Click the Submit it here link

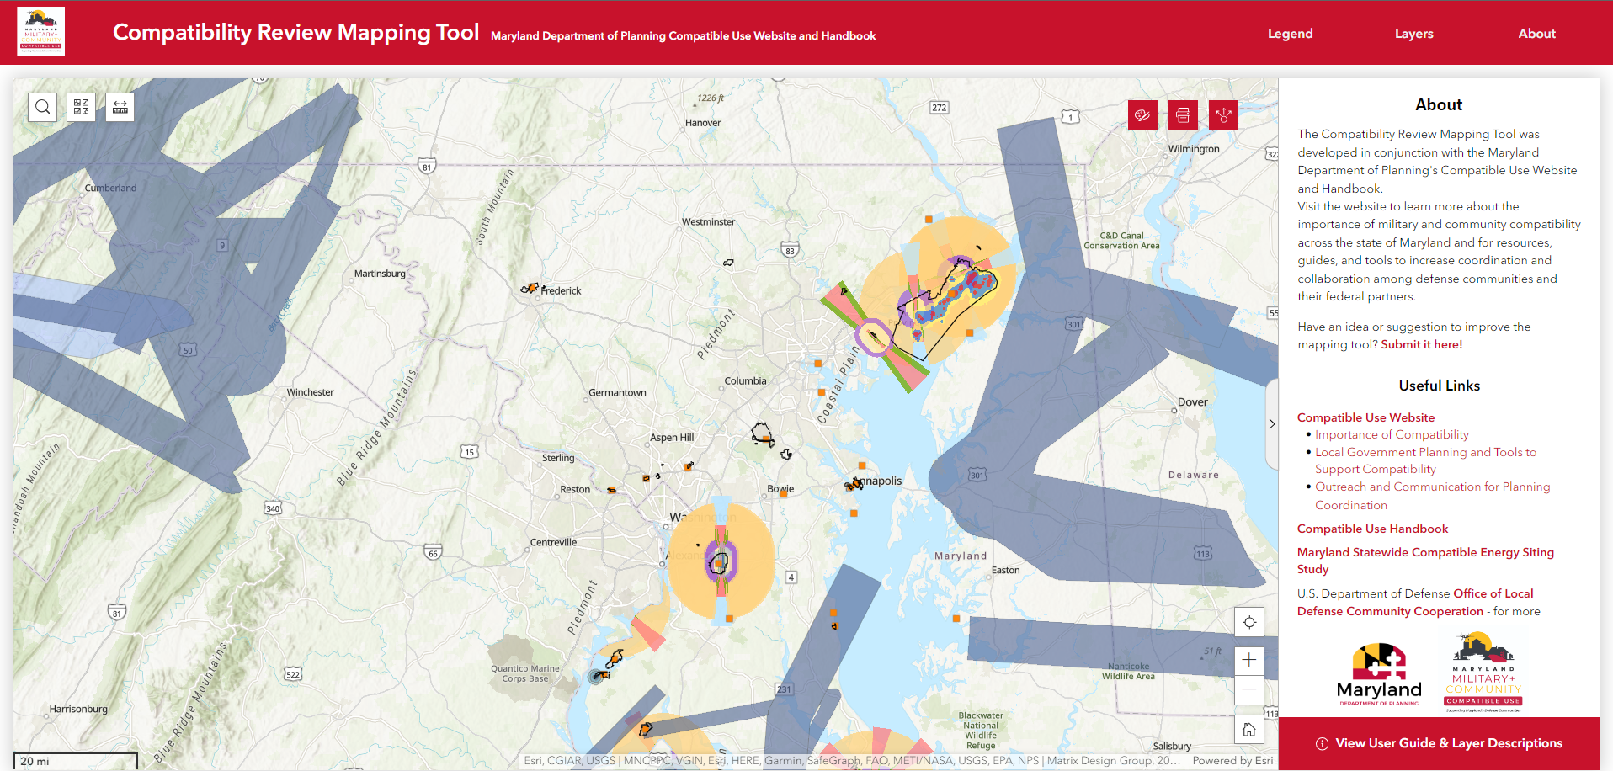pyautogui.click(x=1421, y=344)
